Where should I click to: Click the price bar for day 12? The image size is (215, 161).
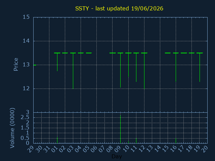point(144,71)
